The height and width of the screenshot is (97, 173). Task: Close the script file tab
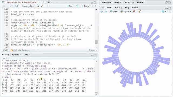[x=40, y=2]
